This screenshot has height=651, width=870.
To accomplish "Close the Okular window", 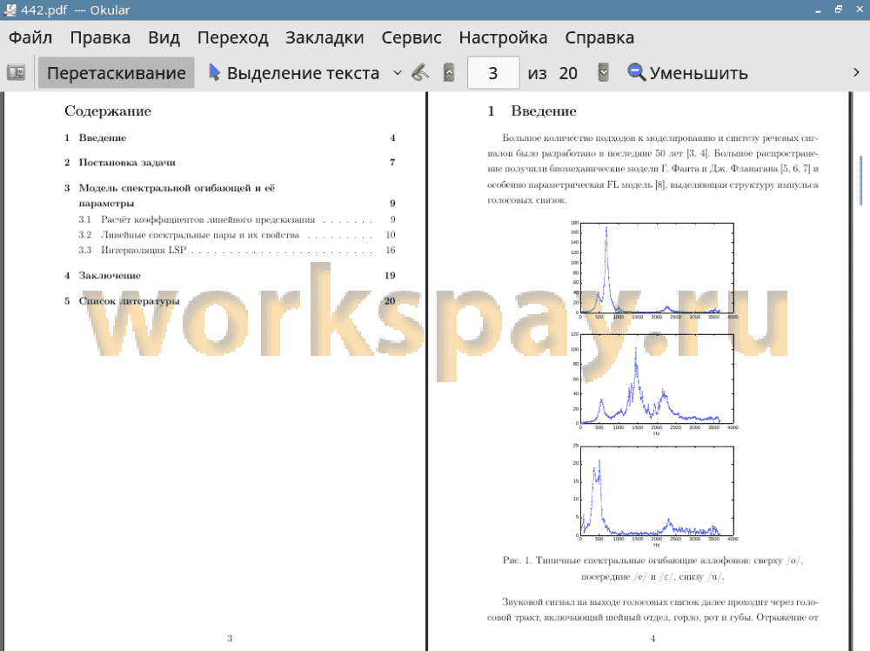I will coord(859,10).
